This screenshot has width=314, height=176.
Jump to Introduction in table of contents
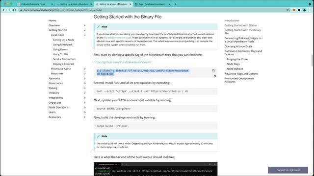[232, 21]
